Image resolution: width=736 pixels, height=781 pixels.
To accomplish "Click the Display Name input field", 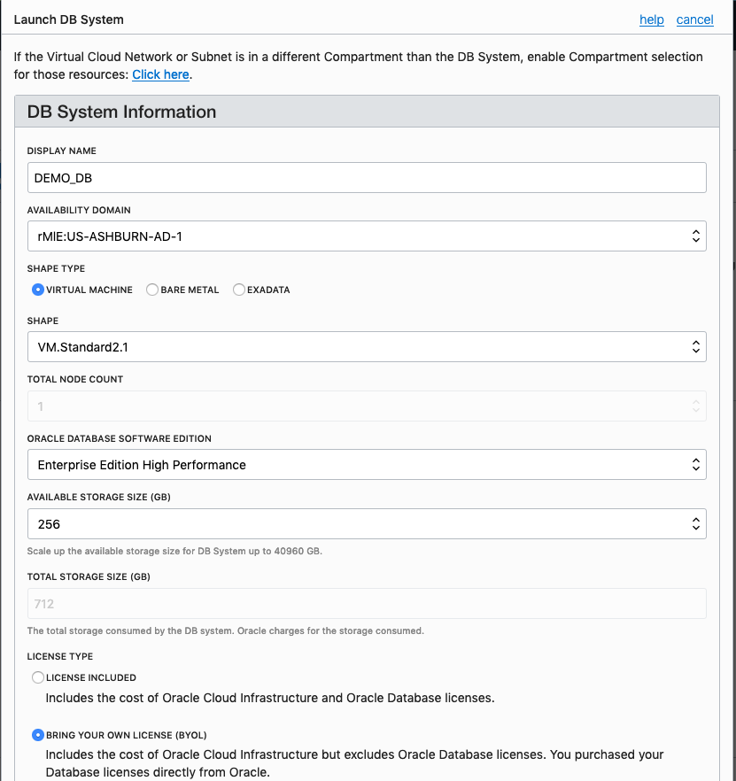I will [367, 178].
